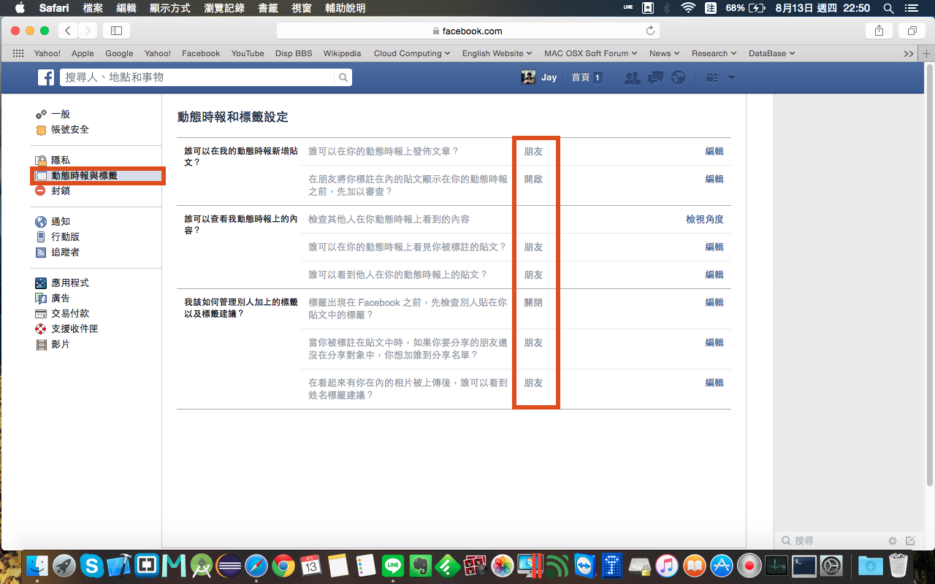Viewport: 935px width, 584px height.
Task: Click the Facebook search field 搜尋人、地點和事物
Action: pos(197,77)
